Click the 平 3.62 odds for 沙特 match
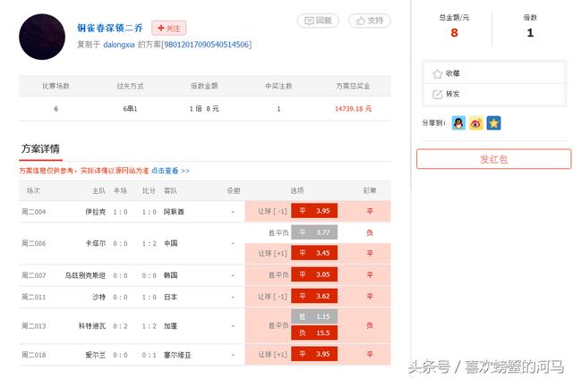 pyautogui.click(x=313, y=296)
